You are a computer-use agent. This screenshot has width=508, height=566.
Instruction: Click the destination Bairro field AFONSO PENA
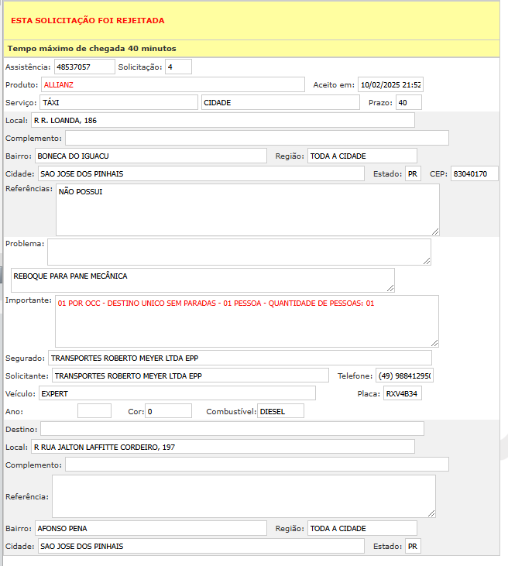pyautogui.click(x=150, y=528)
